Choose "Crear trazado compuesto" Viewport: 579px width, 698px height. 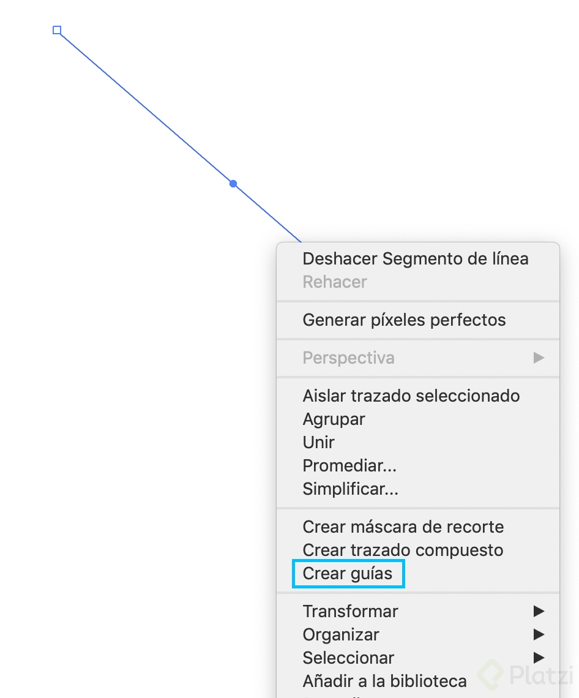point(403,550)
